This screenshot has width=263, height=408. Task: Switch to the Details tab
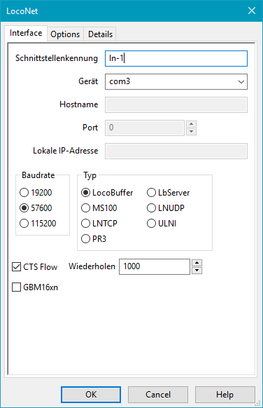point(100,34)
